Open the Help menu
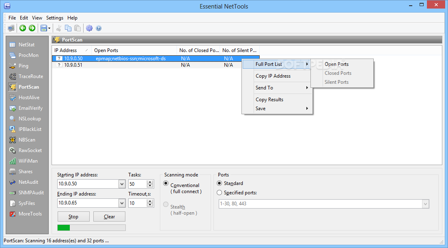 click(x=72, y=18)
